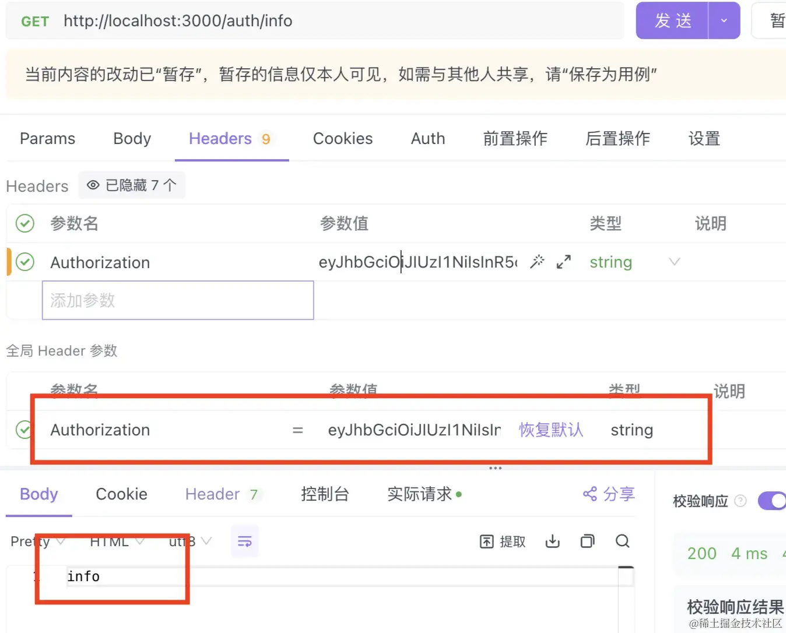The image size is (786, 633).
Task: Click the magic wand icon in Authorization value
Action: pos(537,262)
